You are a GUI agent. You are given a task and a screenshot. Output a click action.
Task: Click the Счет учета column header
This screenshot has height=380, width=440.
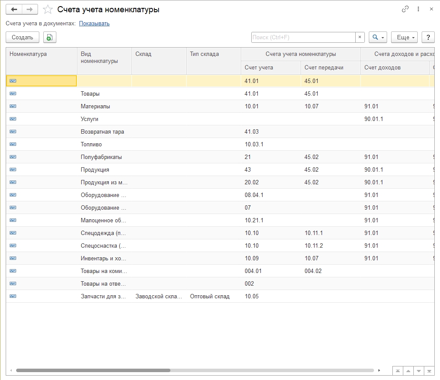point(271,68)
